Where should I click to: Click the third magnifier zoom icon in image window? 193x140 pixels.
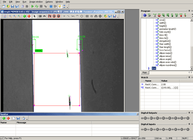pos(19,16)
